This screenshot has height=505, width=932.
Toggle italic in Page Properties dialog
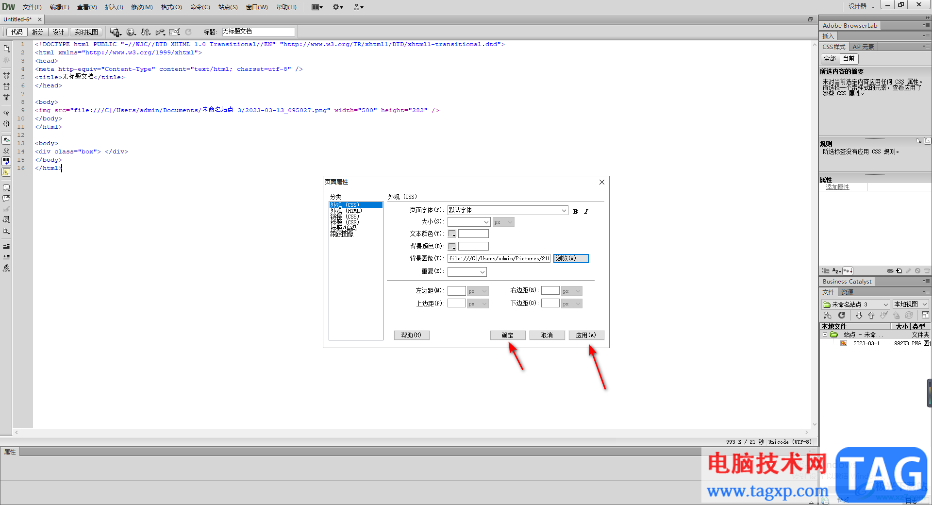coord(586,211)
